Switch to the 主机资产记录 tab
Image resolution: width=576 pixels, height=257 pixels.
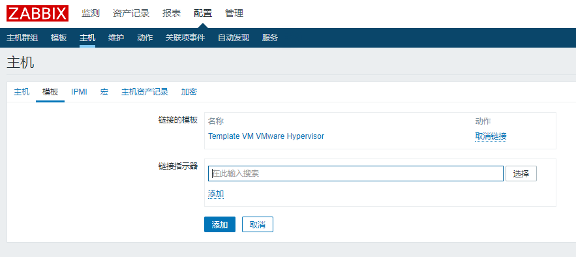click(145, 92)
